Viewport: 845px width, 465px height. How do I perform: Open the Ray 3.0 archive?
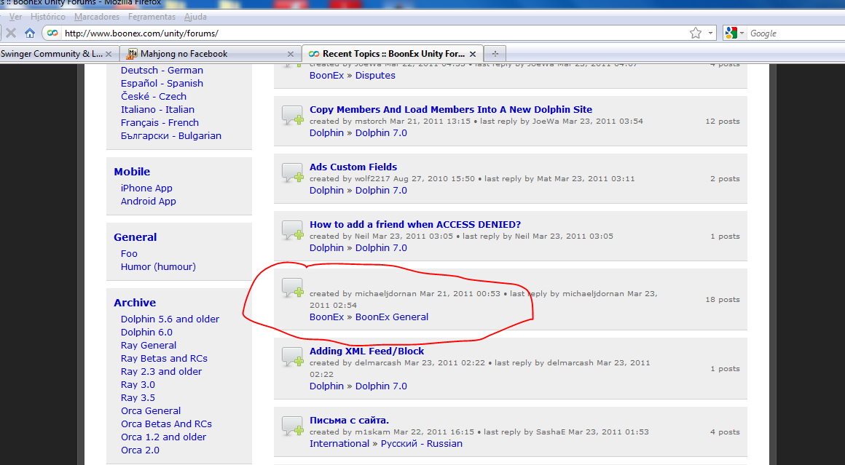point(138,385)
